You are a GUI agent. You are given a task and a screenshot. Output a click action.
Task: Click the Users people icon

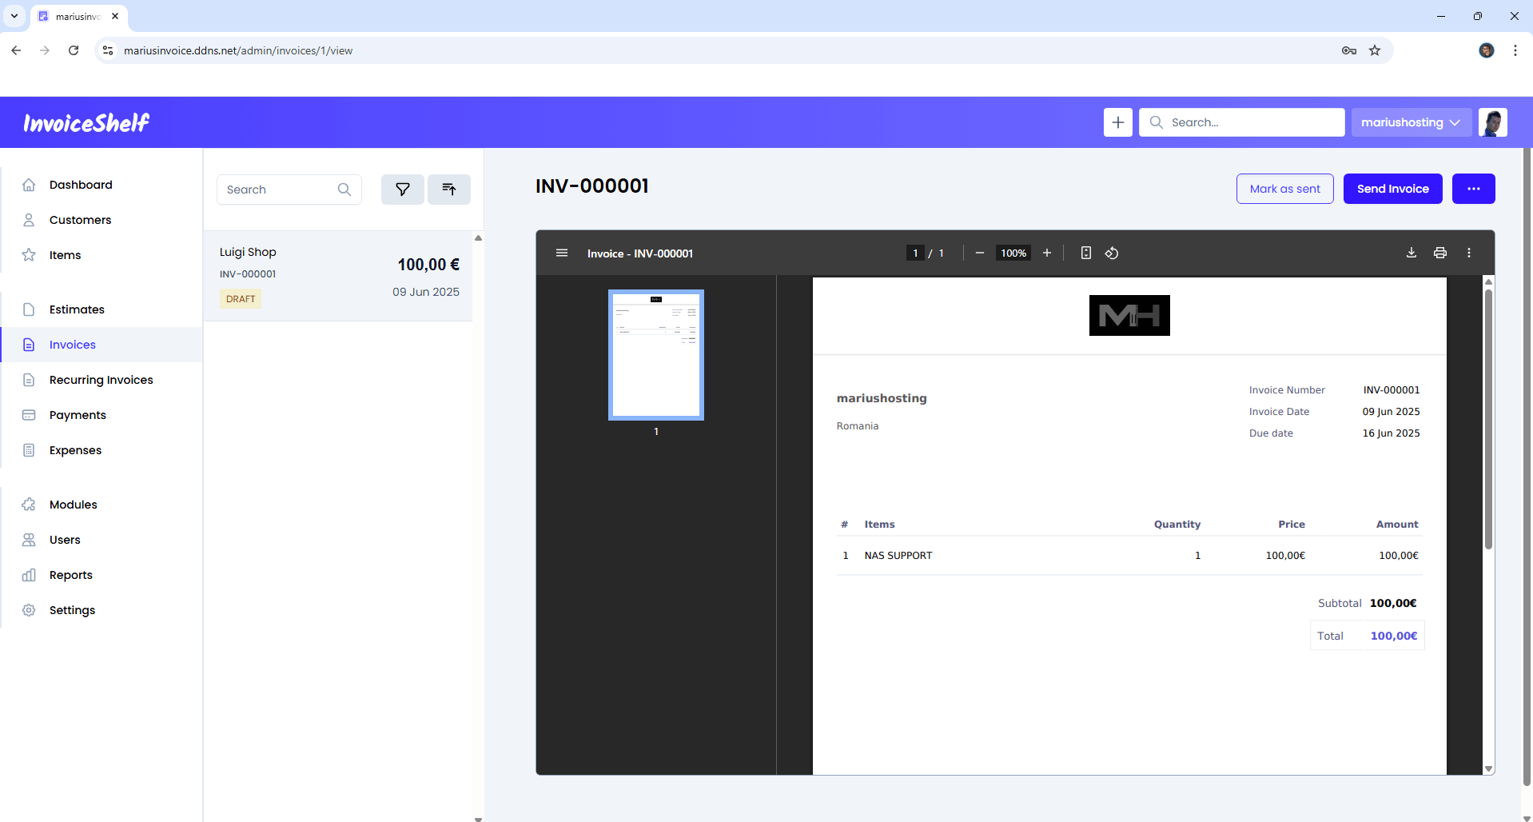29,540
